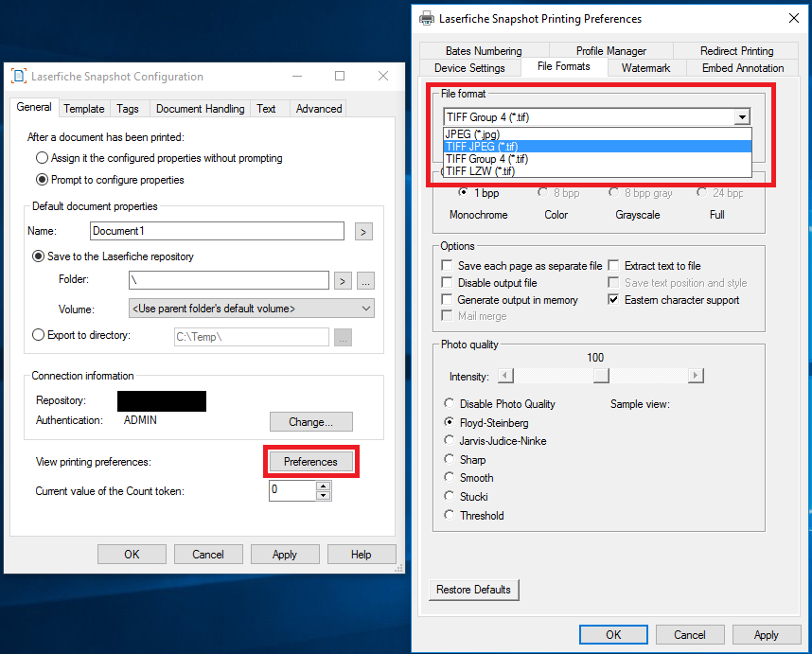
Task: Click the Preferences button
Action: (310, 461)
